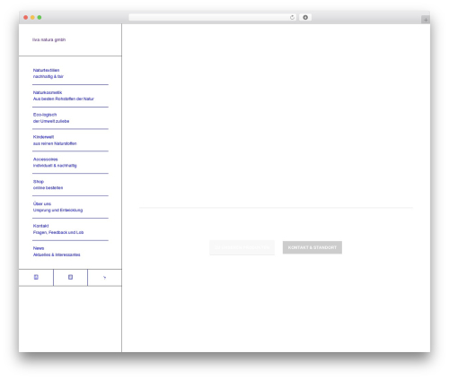Screen dimensions: 449x379
Task: Navigate to Accessoires individuell & nachhaltig
Action: [x=55, y=162]
